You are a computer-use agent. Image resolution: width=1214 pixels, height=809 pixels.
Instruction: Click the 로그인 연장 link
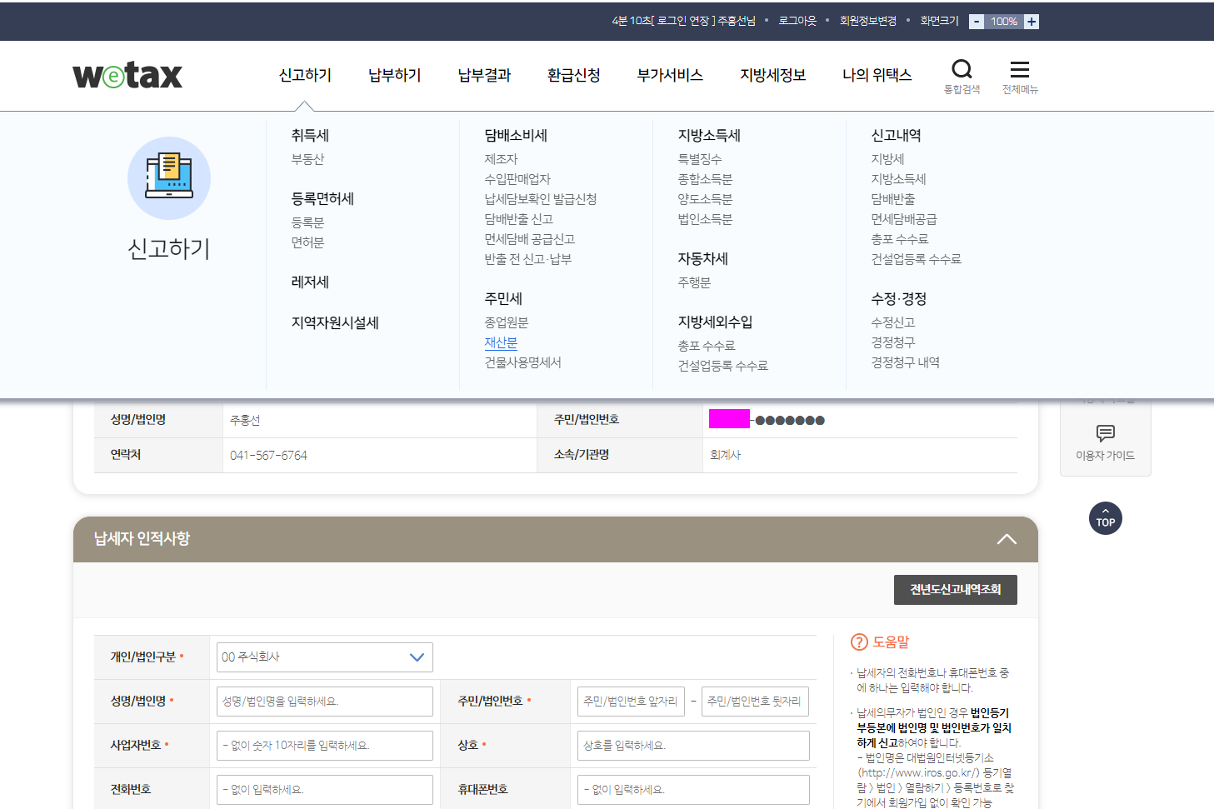pyautogui.click(x=685, y=21)
